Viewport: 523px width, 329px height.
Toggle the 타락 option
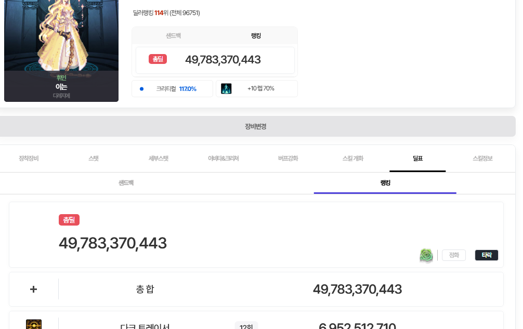click(x=487, y=255)
